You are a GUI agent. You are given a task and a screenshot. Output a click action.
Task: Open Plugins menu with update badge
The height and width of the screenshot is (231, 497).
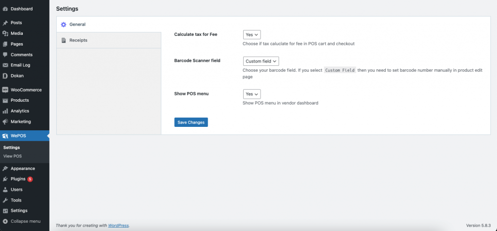pos(18,179)
